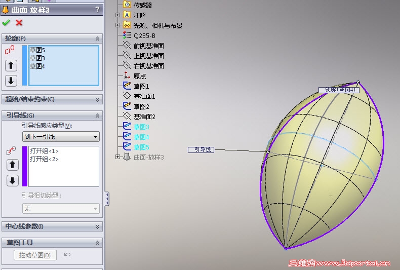
Task: Open the 引导相切类型 dropdown showing 无
Action: point(61,209)
